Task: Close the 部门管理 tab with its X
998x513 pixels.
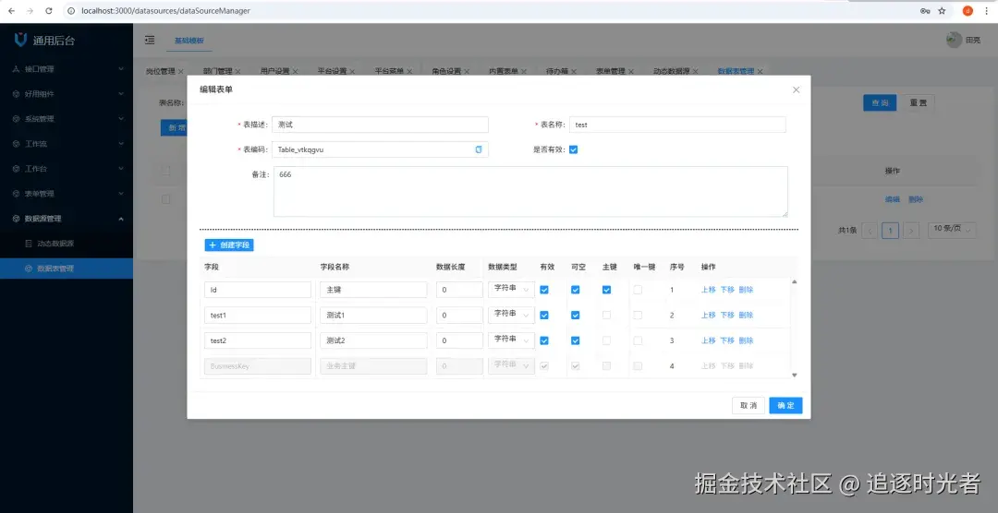Action: tap(238, 71)
